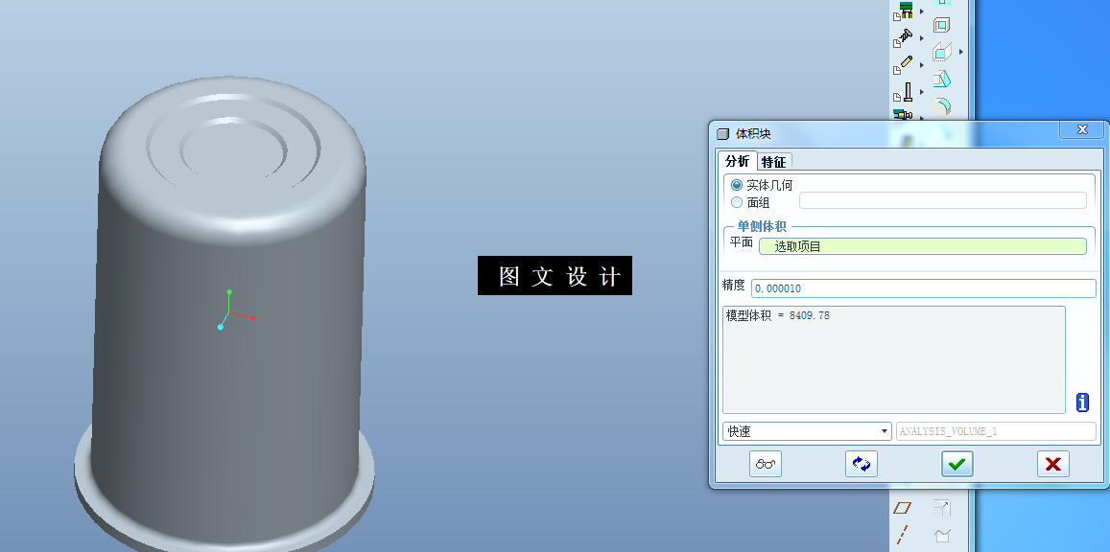The height and width of the screenshot is (552, 1110).
Task: Cancel with the red X button
Action: (x=1052, y=464)
